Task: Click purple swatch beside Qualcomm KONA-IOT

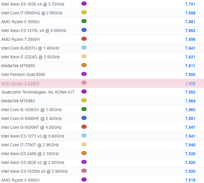Action: click(x=84, y=91)
